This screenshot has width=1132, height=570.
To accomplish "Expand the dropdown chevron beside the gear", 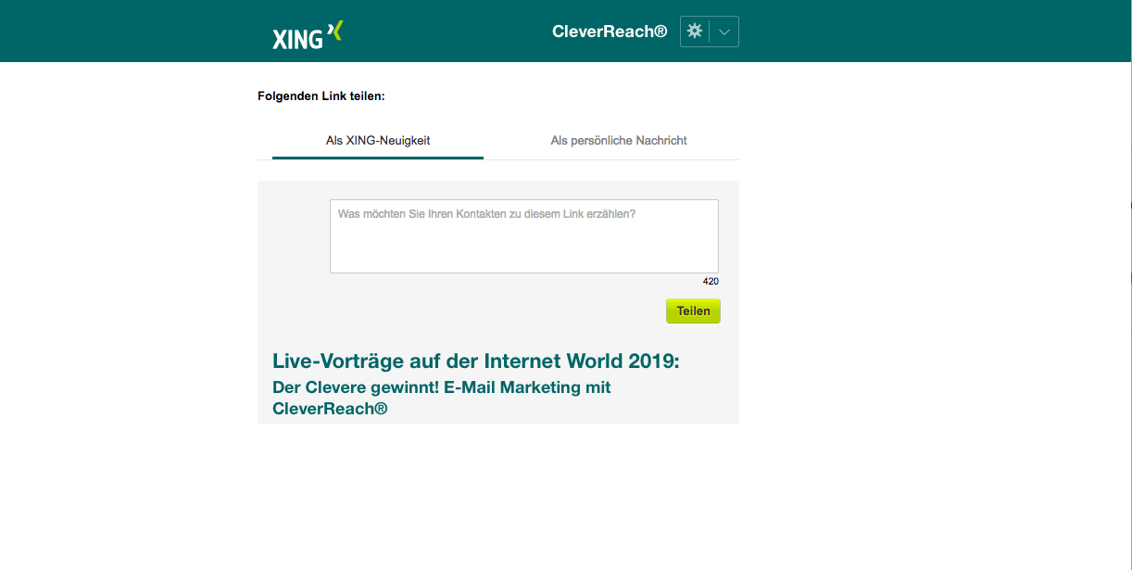I will click(724, 32).
